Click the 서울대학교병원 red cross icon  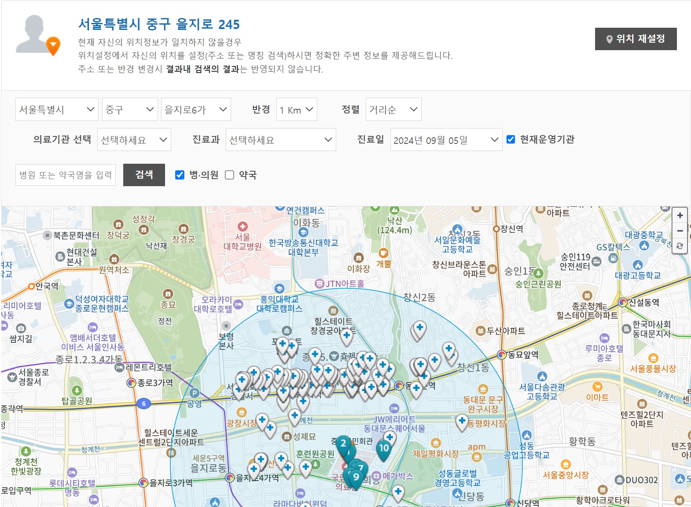tap(243, 227)
